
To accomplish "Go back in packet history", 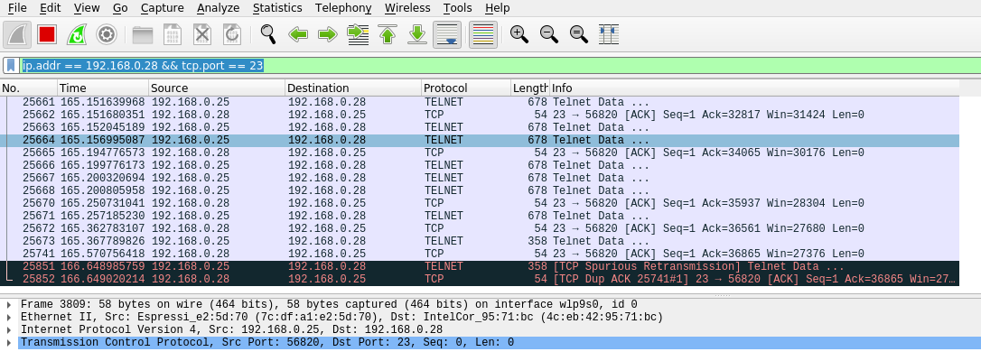I will (x=298, y=34).
